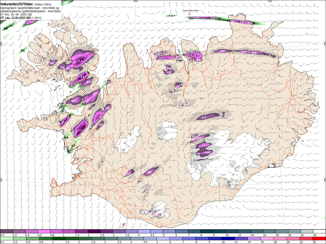Image resolution: width=326 pixels, height=244 pixels.
Task: Click the 'slydda/snjókoma' legend description line
Action: [30, 11]
